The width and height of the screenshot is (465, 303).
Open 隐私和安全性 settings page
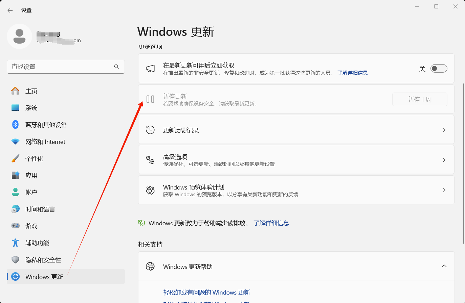point(66,260)
